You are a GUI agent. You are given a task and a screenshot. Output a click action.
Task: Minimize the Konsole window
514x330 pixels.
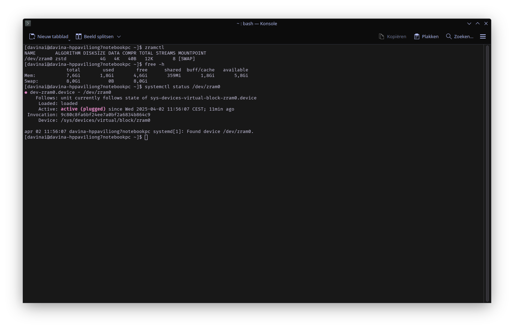(x=469, y=23)
